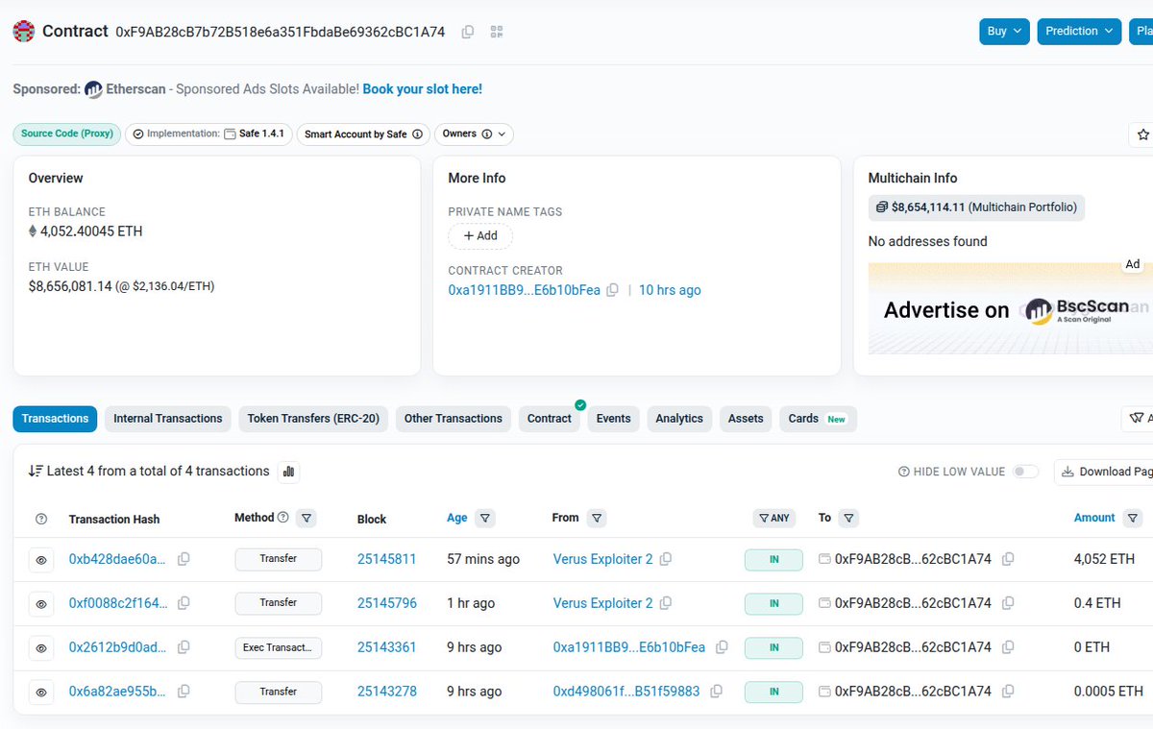This screenshot has width=1153, height=729.
Task: Open the Analytics tab
Action: 679,419
